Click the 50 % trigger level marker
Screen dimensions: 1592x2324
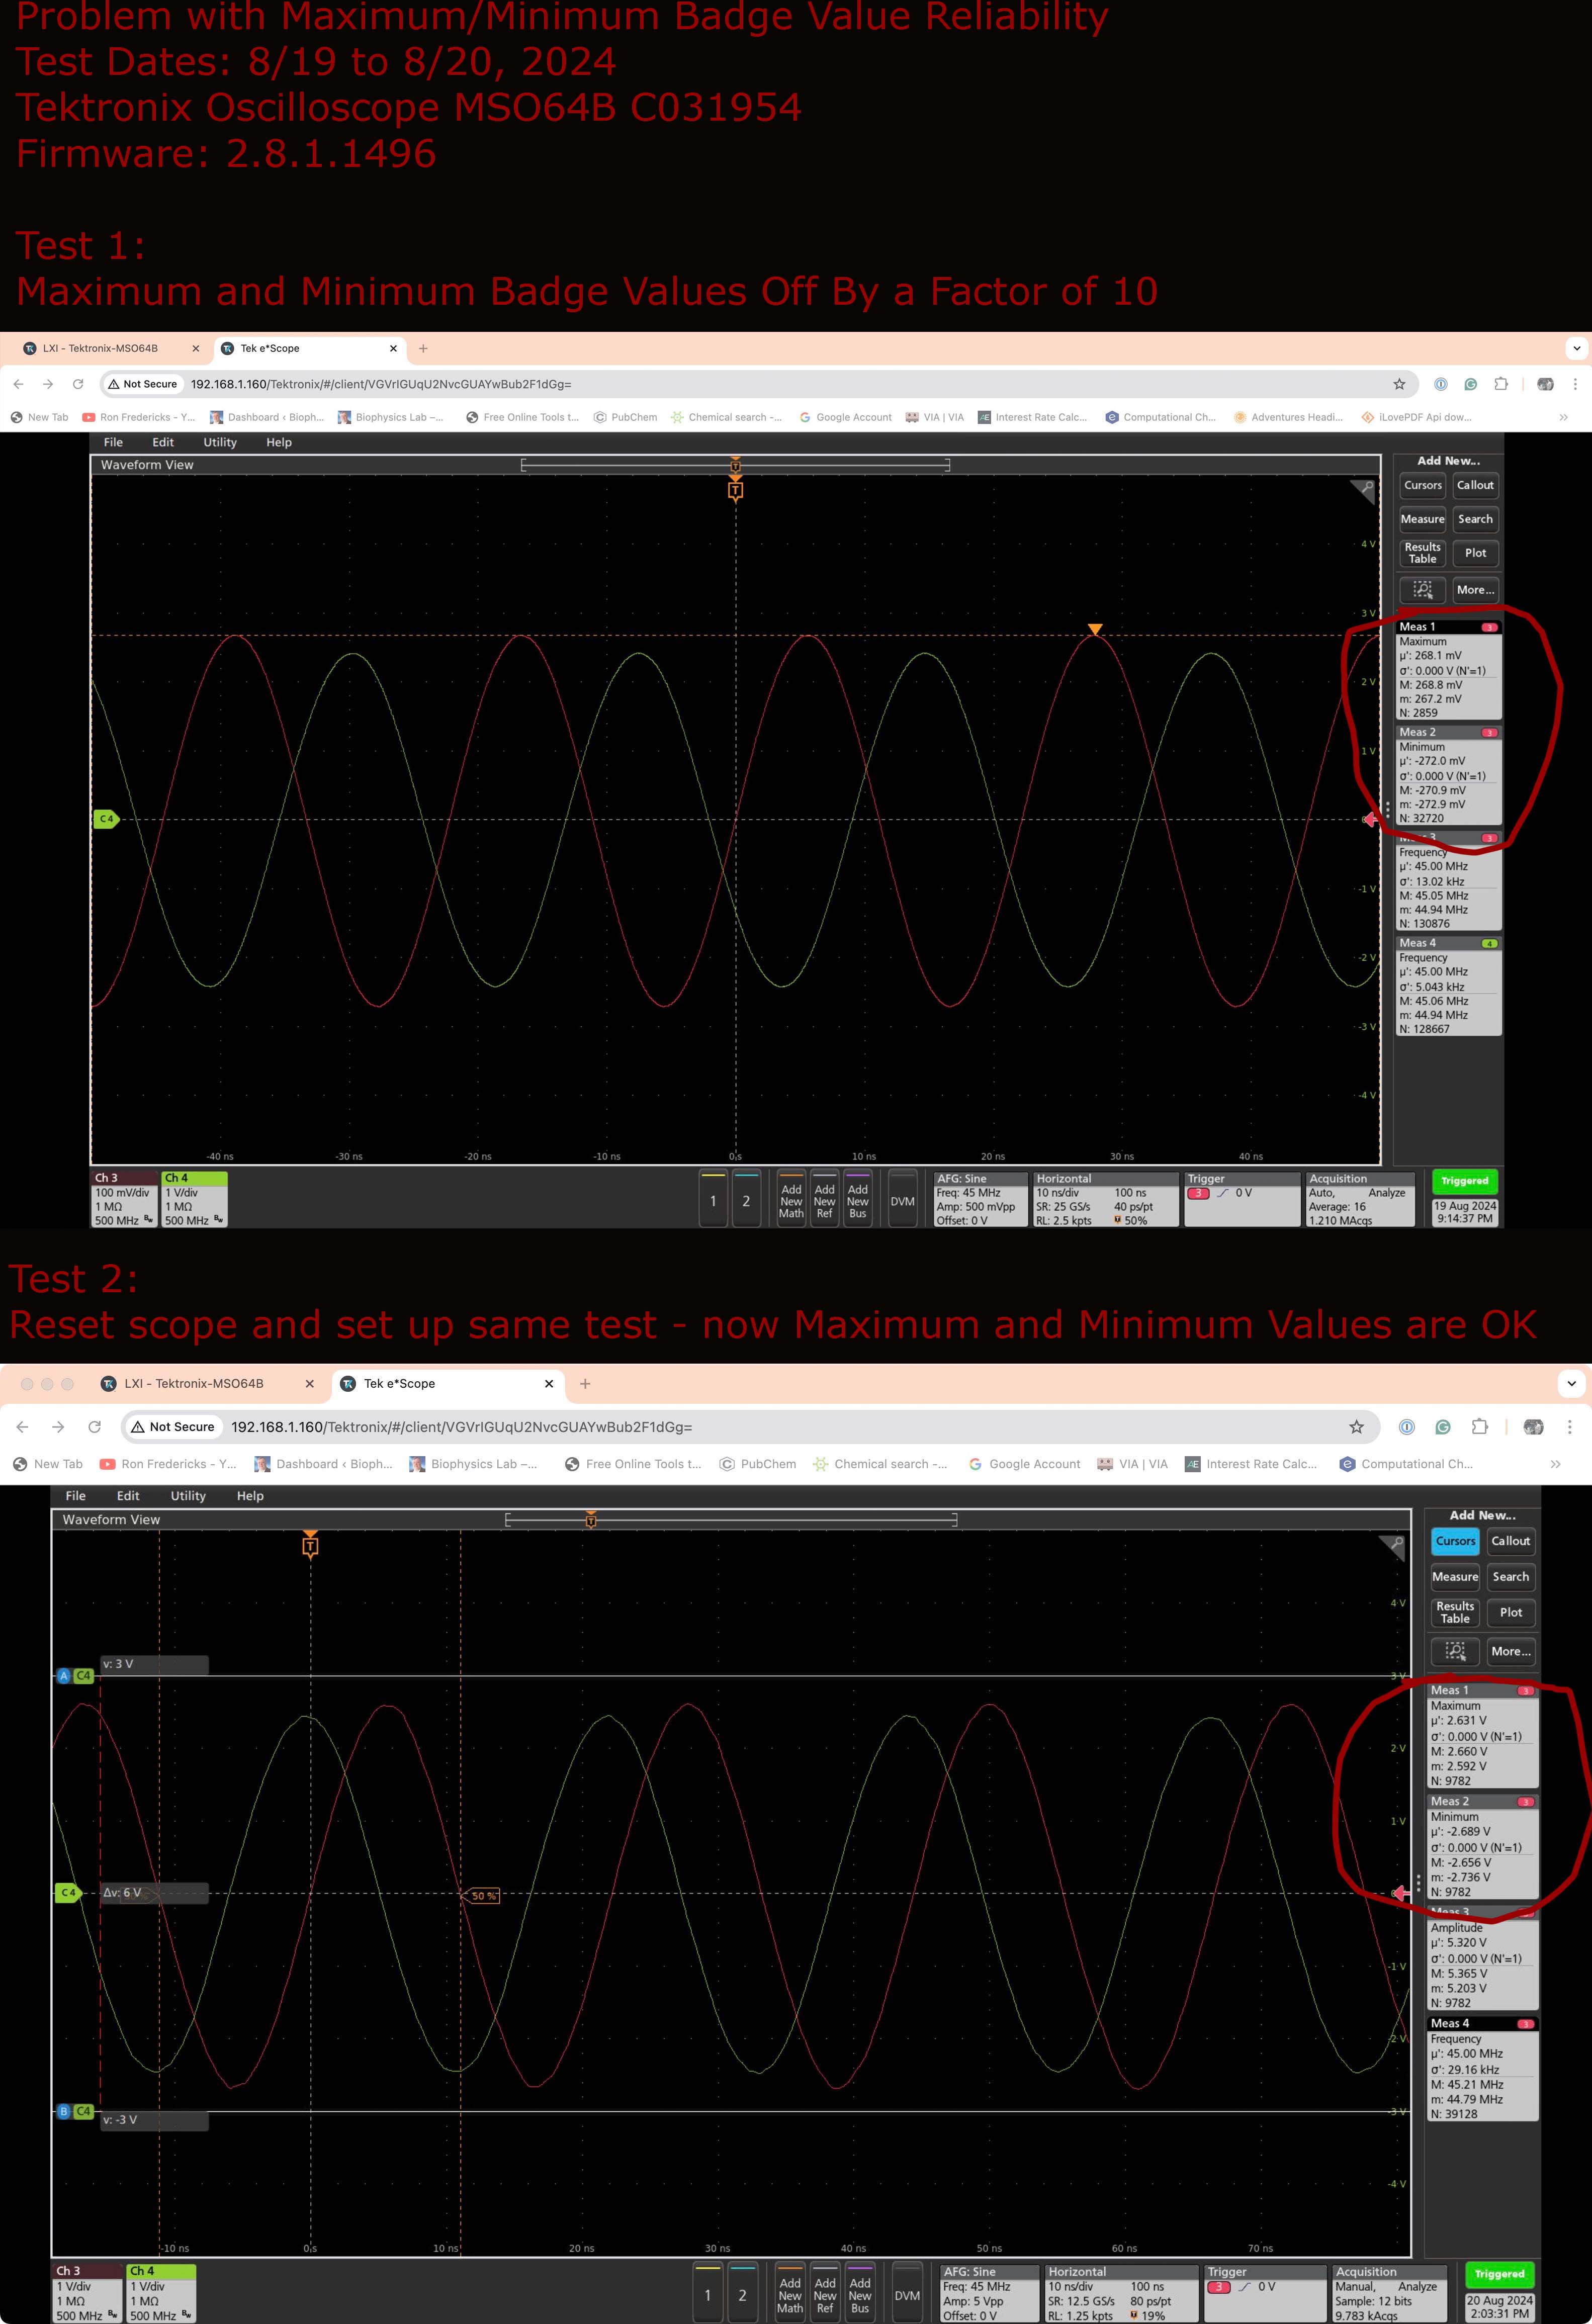pos(483,1896)
